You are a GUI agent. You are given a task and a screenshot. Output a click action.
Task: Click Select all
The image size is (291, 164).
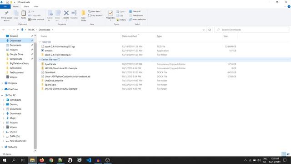[135, 11]
